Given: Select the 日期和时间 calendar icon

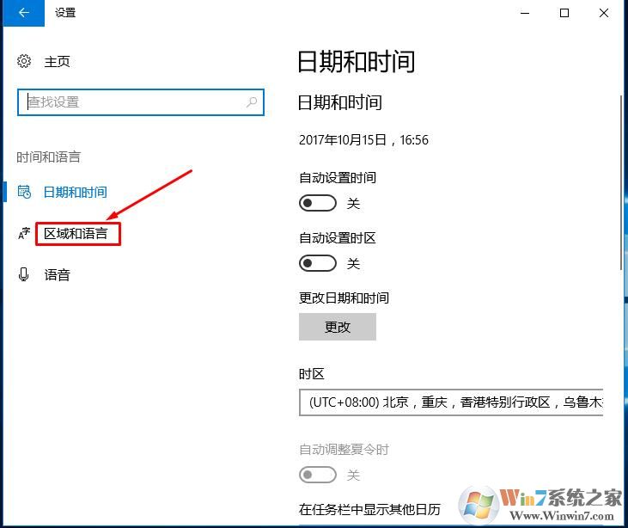Looking at the screenshot, I should pos(24,192).
